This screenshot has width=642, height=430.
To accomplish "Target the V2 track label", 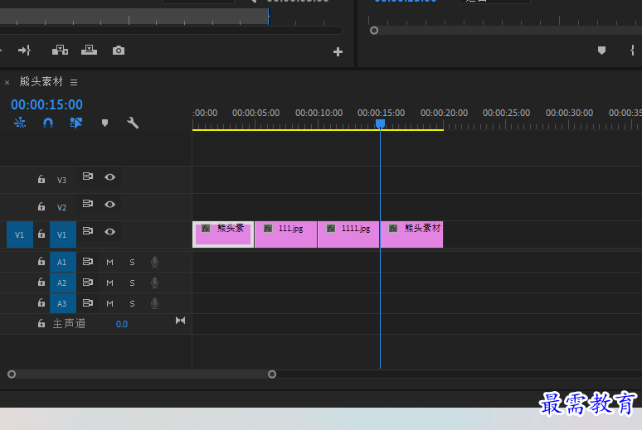I will (62, 207).
